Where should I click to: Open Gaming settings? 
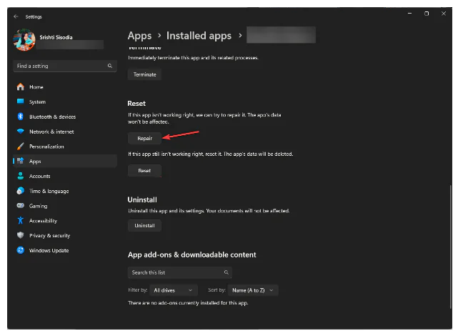coord(65,206)
